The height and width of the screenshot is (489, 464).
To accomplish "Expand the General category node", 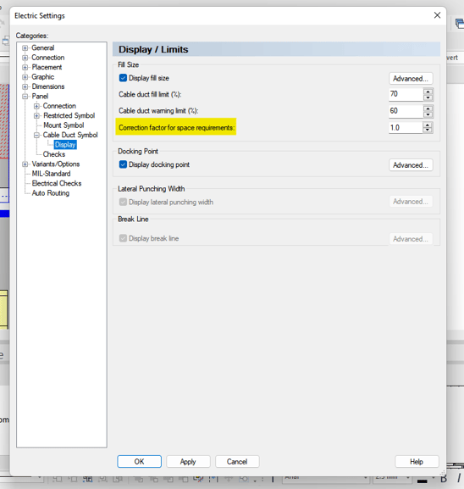I will [x=25, y=48].
